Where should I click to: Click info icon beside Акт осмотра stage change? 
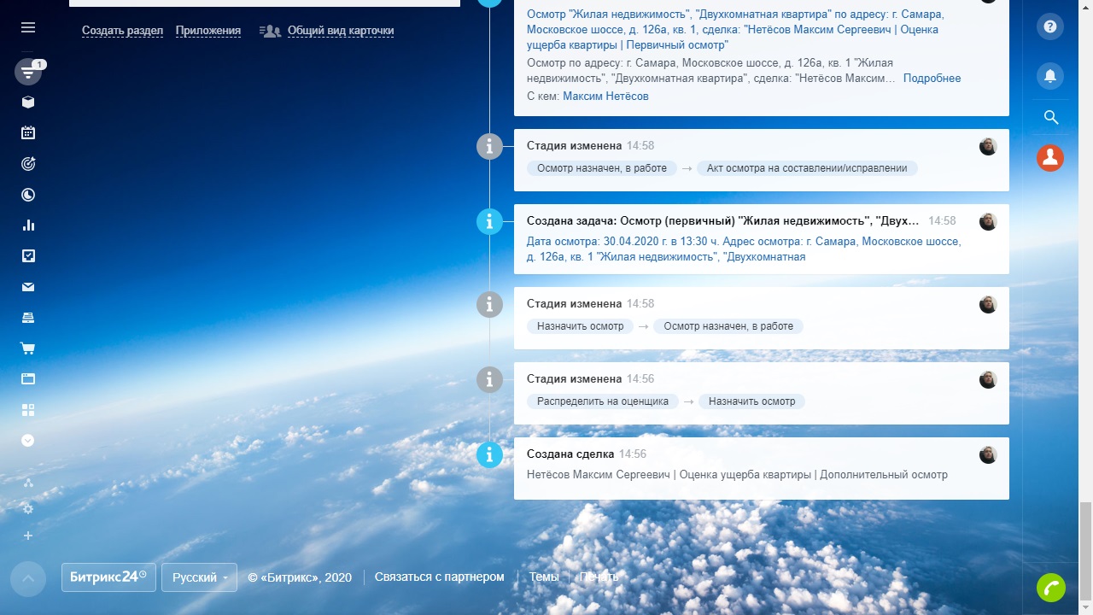[489, 146]
